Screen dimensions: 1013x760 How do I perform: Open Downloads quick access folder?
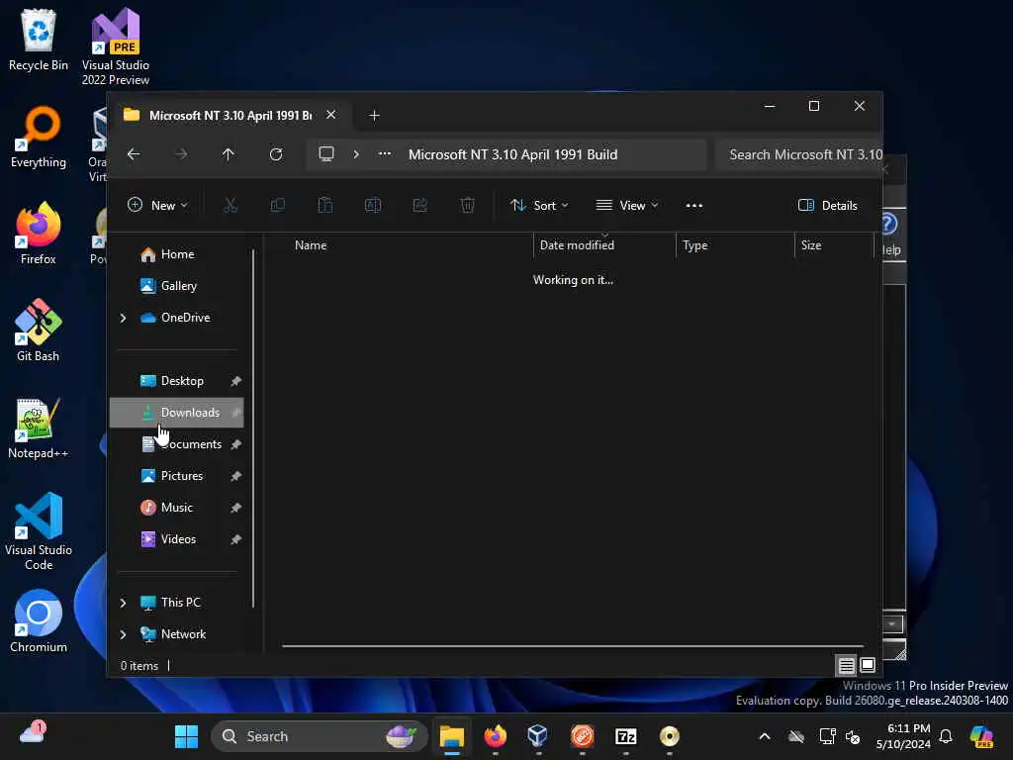(x=177, y=413)
